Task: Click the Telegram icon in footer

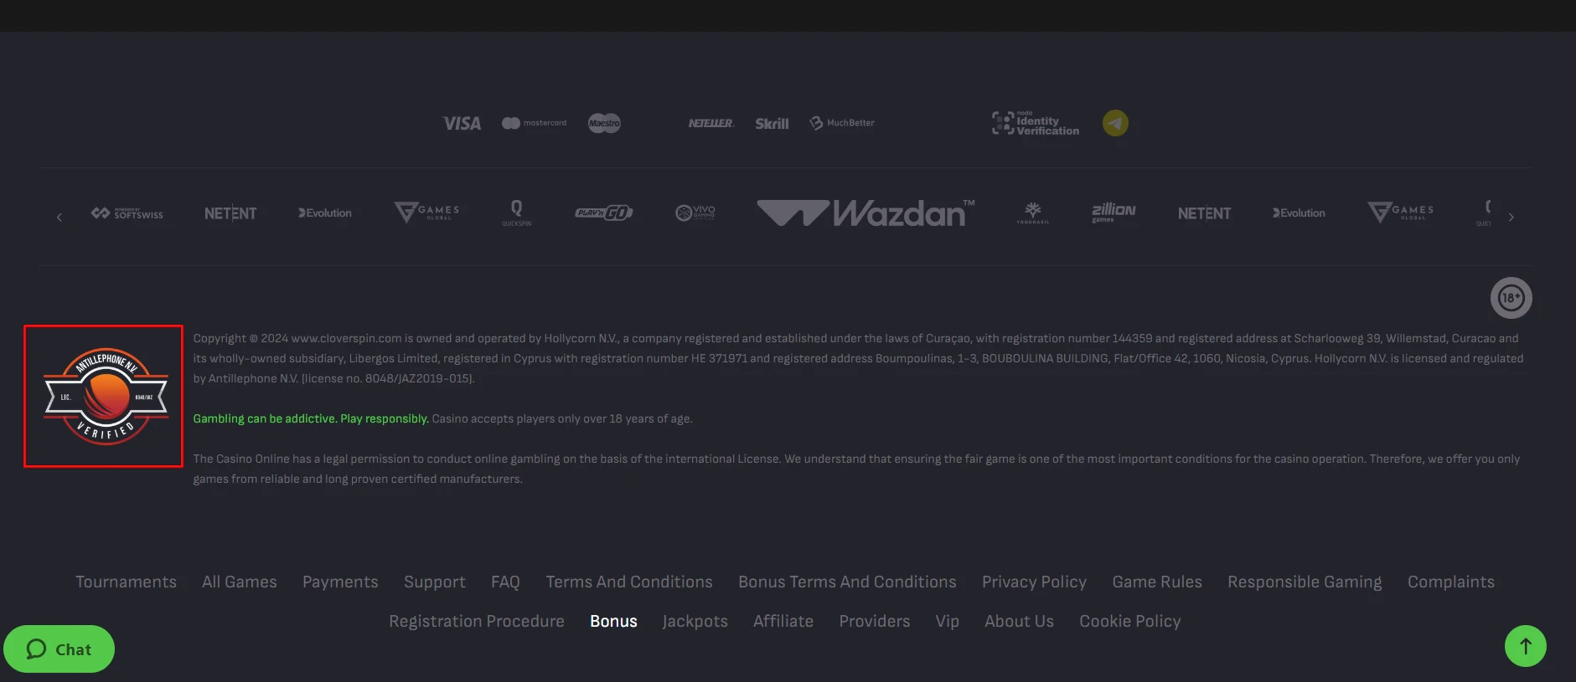Action: point(1114,123)
